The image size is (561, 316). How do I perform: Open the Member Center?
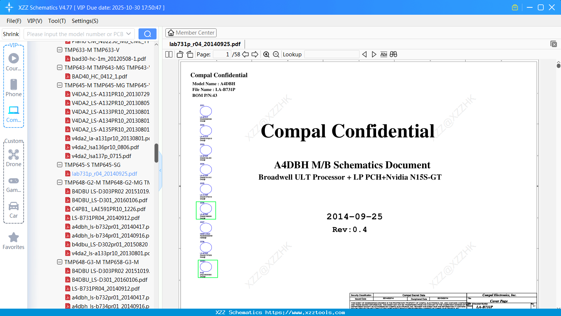(191, 33)
